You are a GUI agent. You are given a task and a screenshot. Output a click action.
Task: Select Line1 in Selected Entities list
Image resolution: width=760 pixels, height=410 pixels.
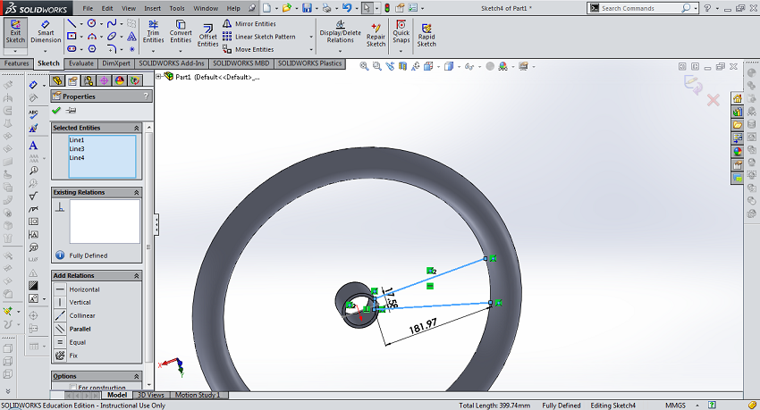coord(77,140)
